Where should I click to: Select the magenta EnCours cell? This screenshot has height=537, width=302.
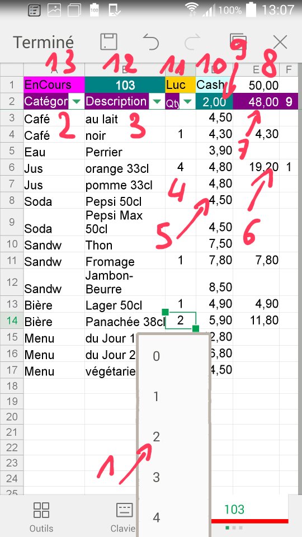click(x=54, y=84)
